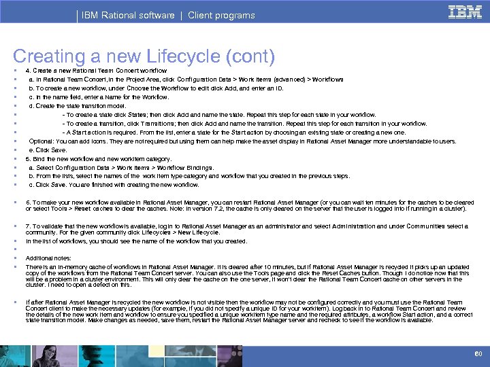Click line '- To create a state click States'

pos(219,115)
